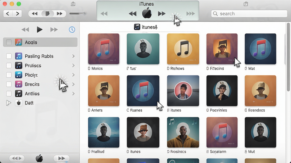Tick the checkbox beside Pasling Rubts
291x163 pixels.
[x=9, y=56]
